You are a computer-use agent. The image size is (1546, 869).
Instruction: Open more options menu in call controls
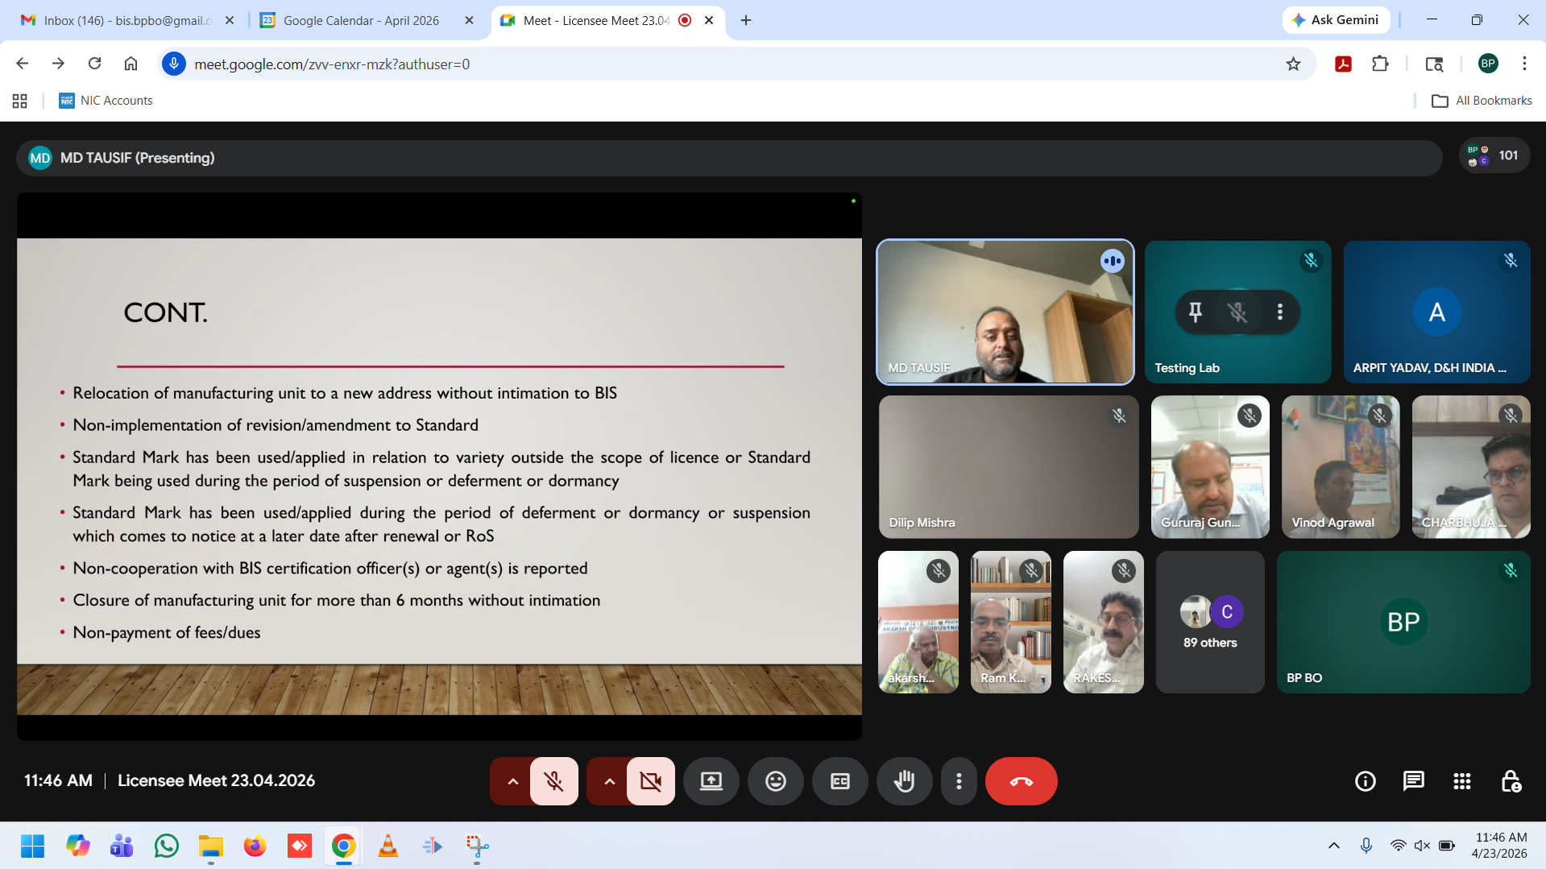tap(959, 781)
